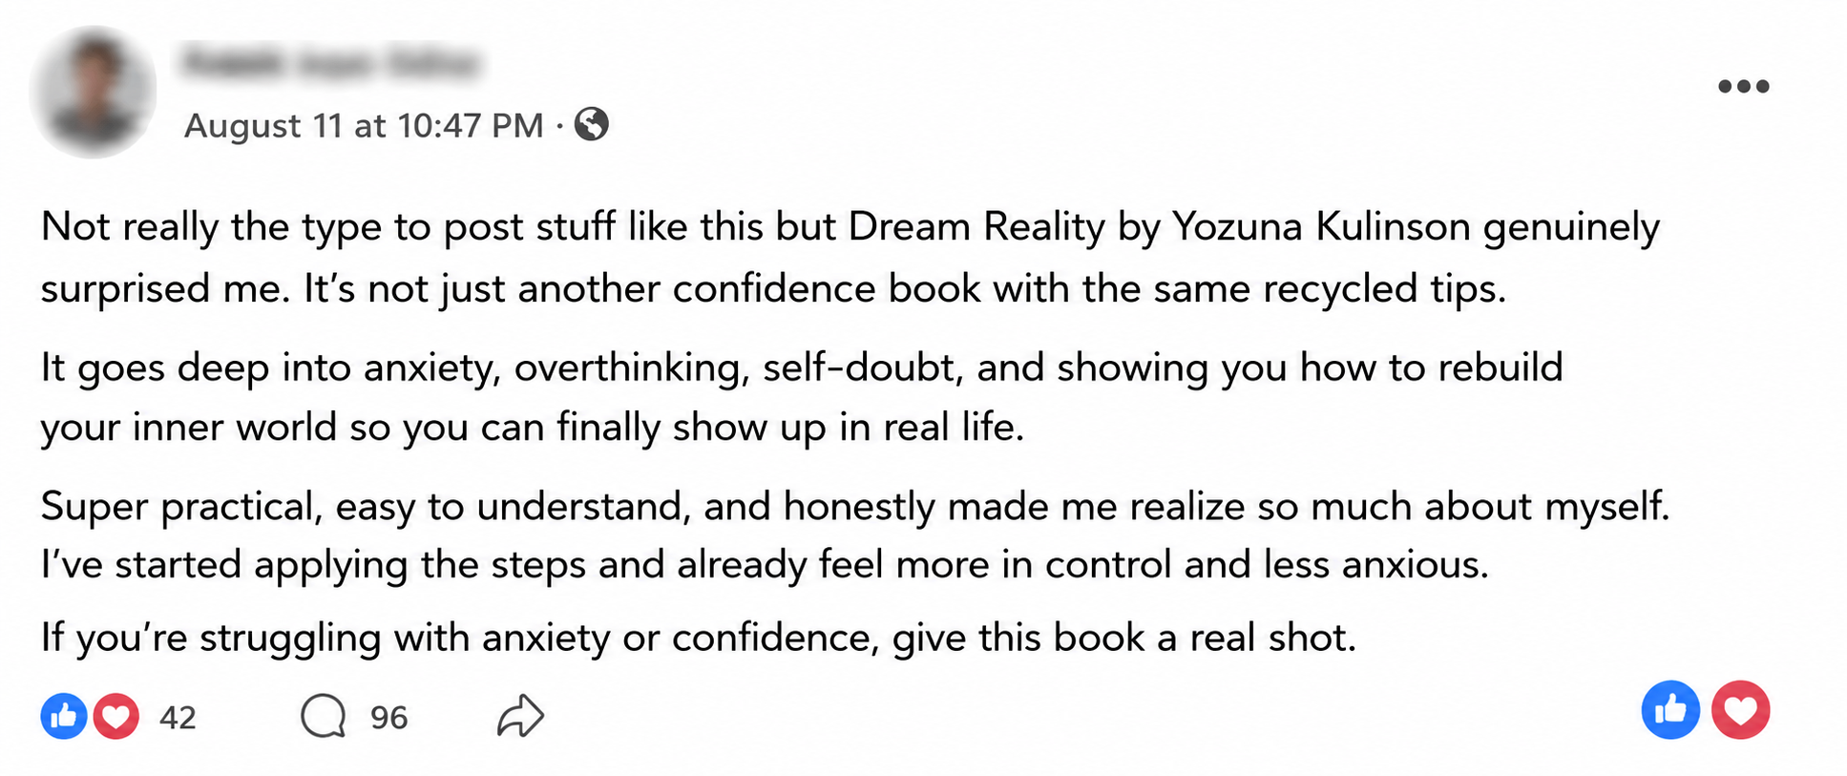This screenshot has height=776, width=1847.
Task: View the 42 reactions count
Action: [178, 717]
